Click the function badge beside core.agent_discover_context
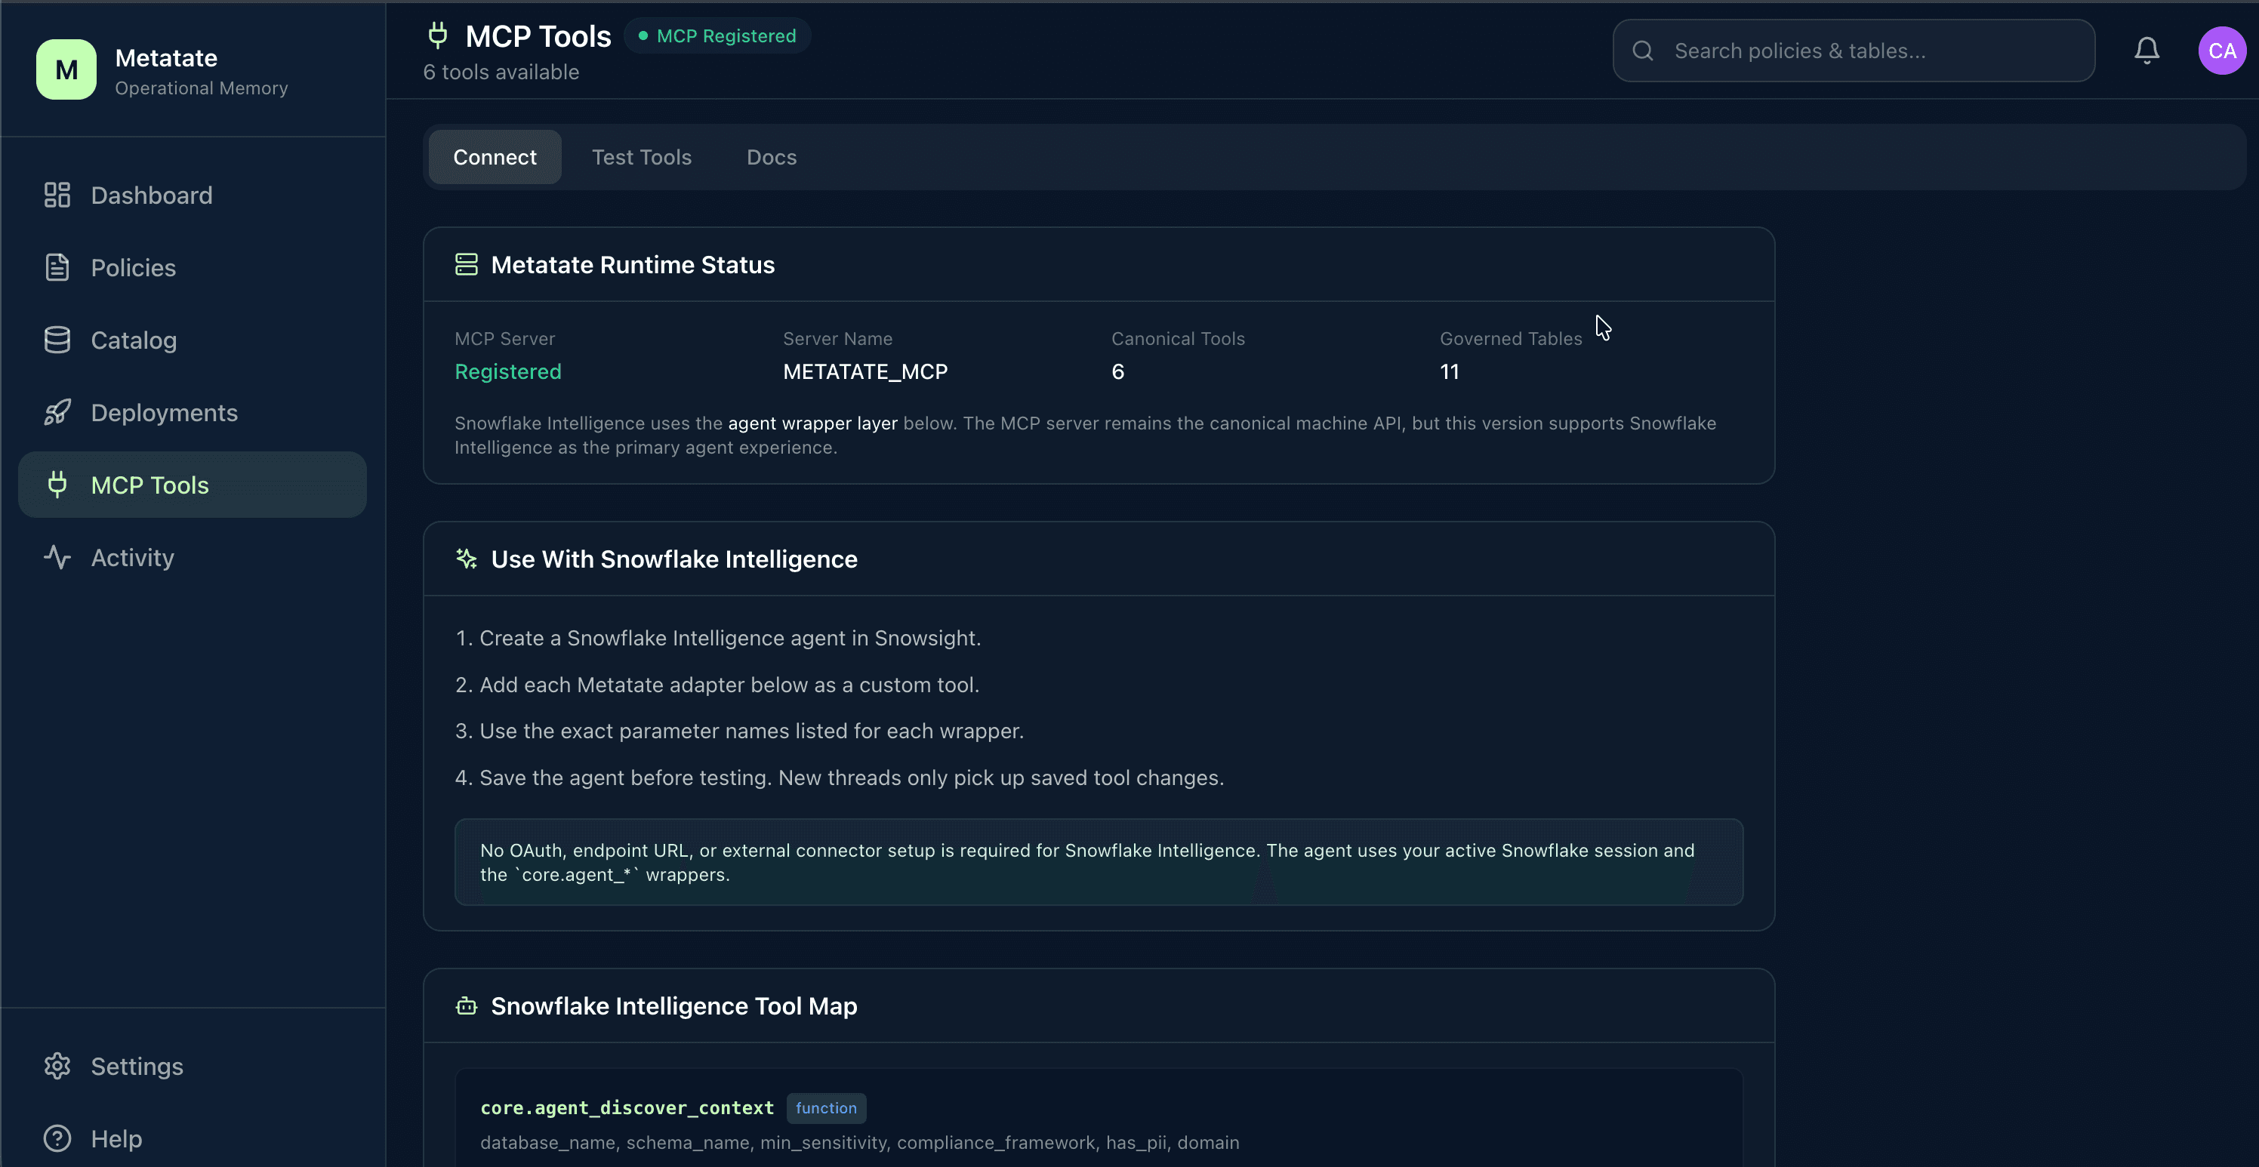Viewport: 2259px width, 1167px height. pyautogui.click(x=825, y=1107)
